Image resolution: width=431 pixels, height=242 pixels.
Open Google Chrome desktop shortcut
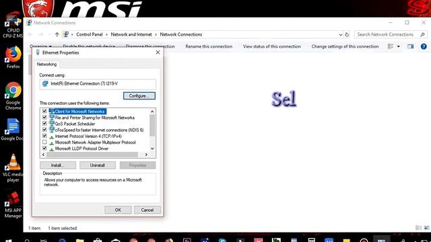tap(13, 96)
